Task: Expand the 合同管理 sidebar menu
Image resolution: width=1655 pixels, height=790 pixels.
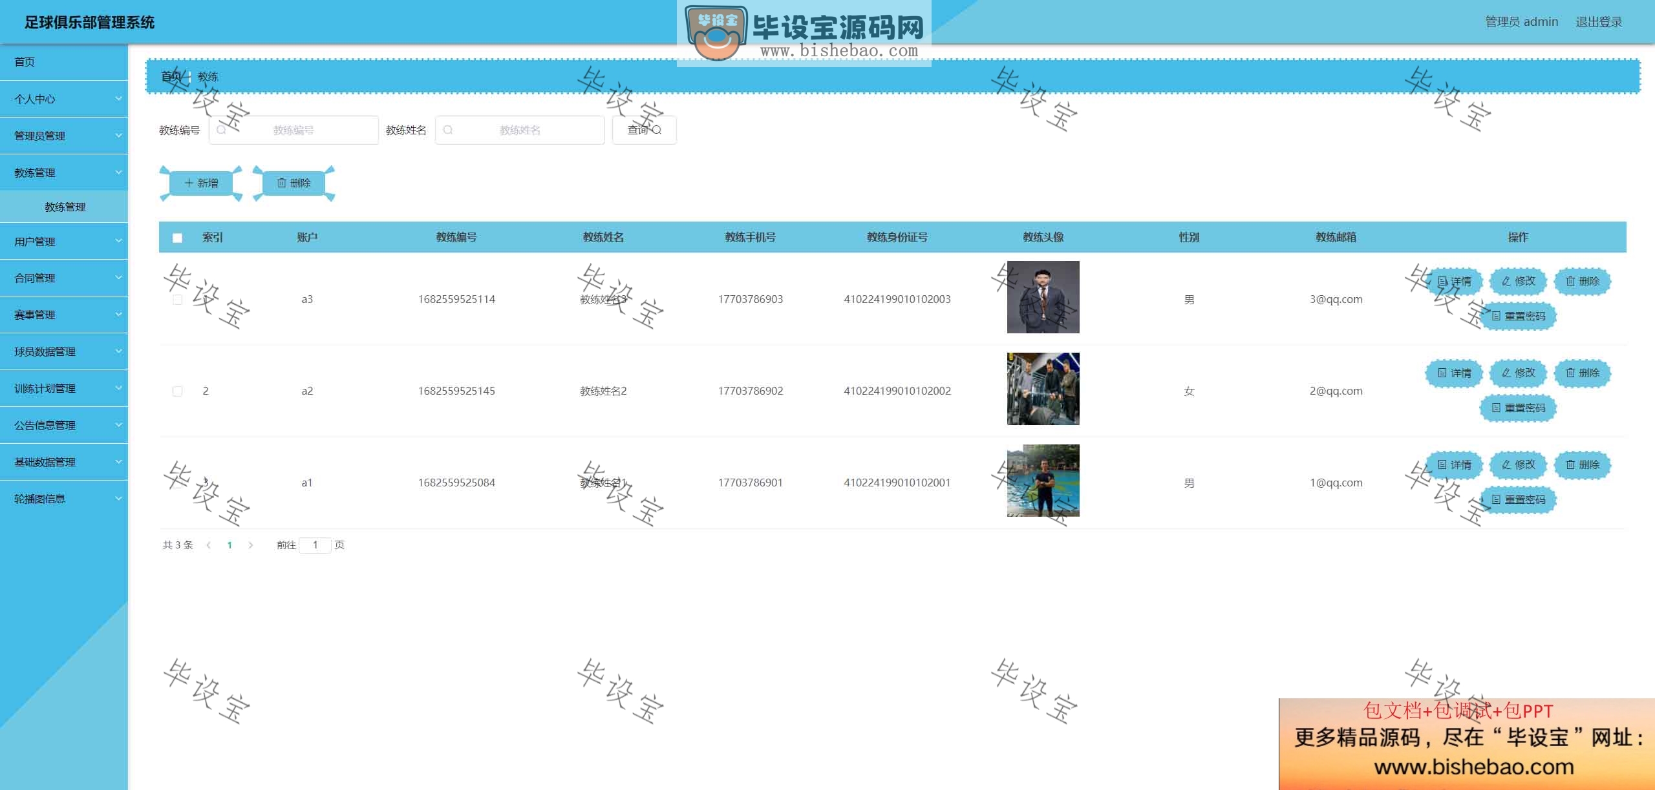Action: tap(64, 278)
